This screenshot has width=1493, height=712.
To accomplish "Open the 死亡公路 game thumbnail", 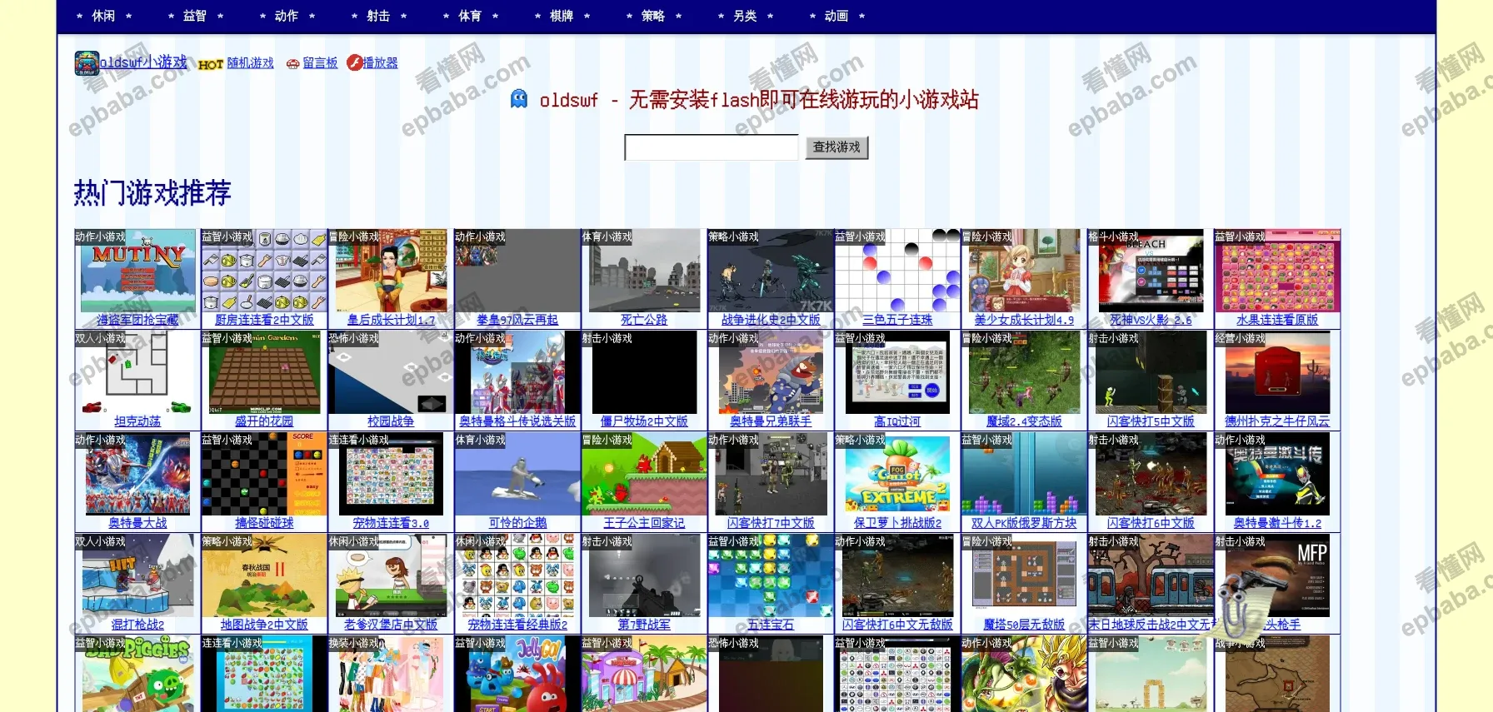I will point(644,271).
